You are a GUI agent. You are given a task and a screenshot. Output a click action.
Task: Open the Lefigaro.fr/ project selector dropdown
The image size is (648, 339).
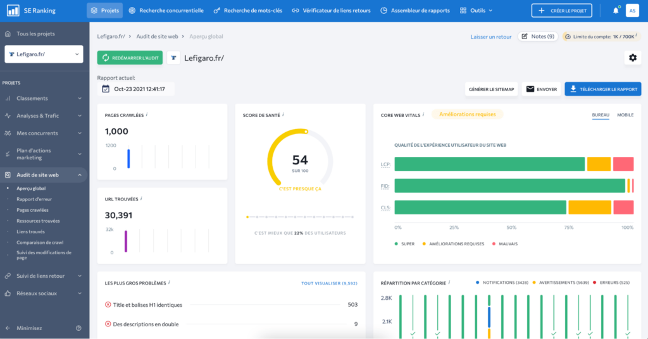(x=44, y=54)
